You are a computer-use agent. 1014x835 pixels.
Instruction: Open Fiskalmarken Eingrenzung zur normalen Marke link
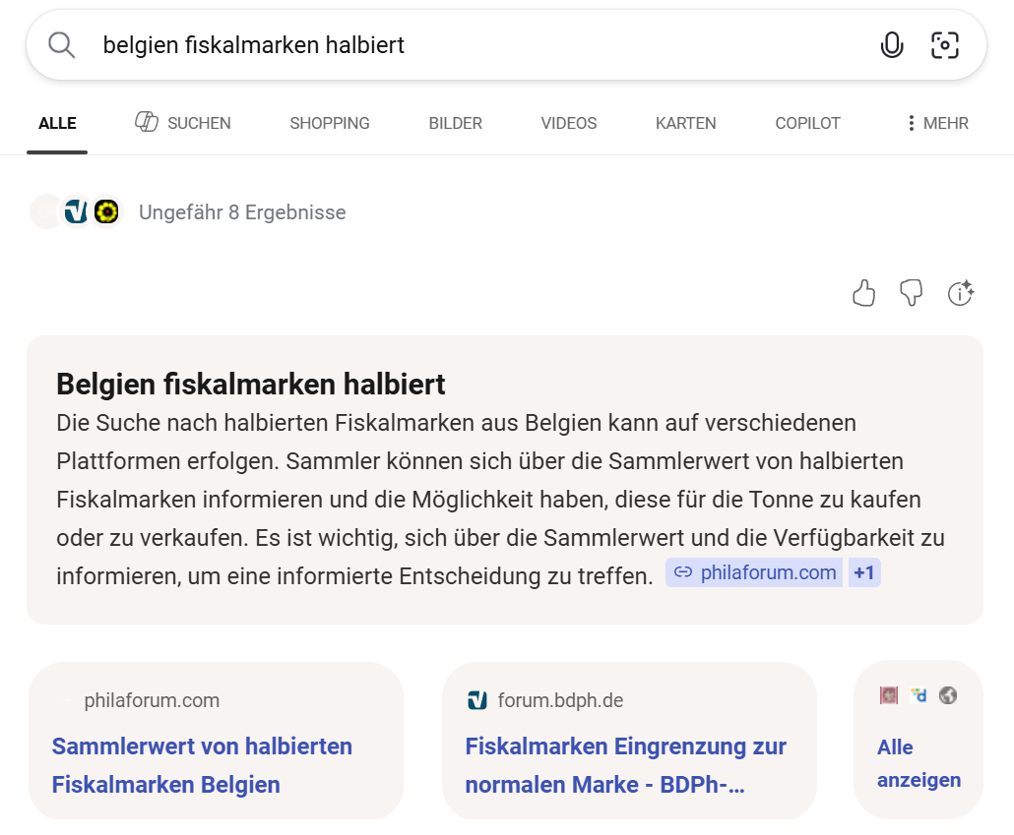(625, 765)
